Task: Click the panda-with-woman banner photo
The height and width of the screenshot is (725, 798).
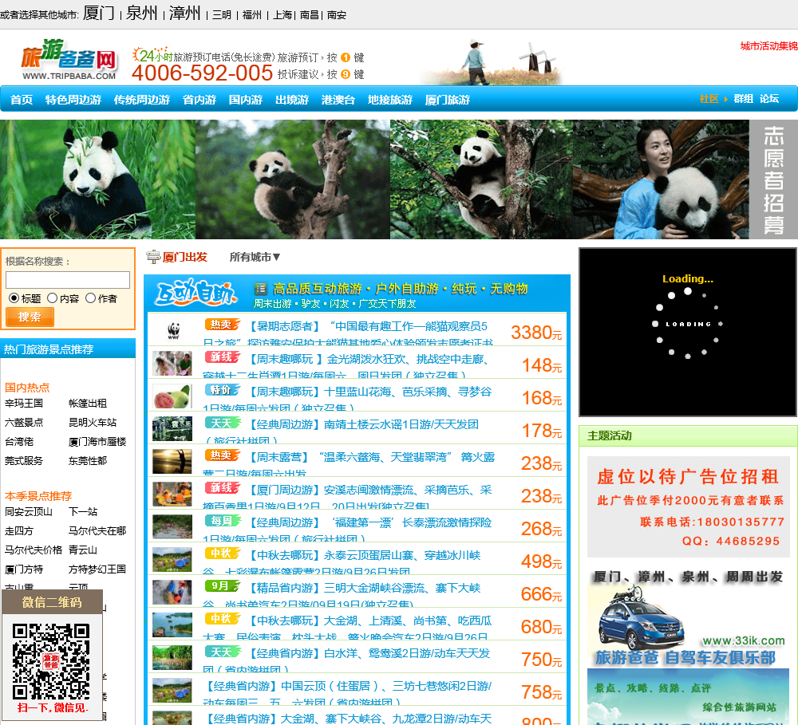Action: tap(661, 179)
